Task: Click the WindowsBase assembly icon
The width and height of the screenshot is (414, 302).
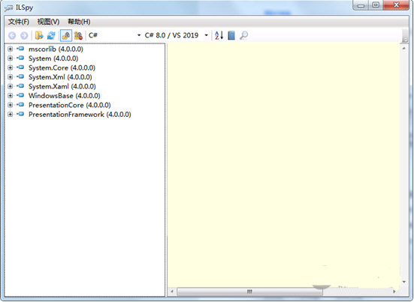Action: 20,95
